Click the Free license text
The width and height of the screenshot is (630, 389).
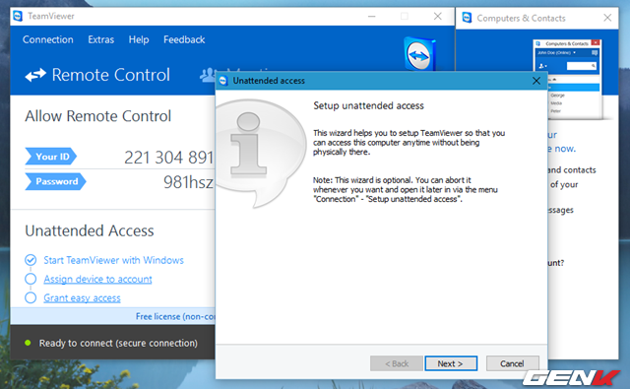pos(175,317)
